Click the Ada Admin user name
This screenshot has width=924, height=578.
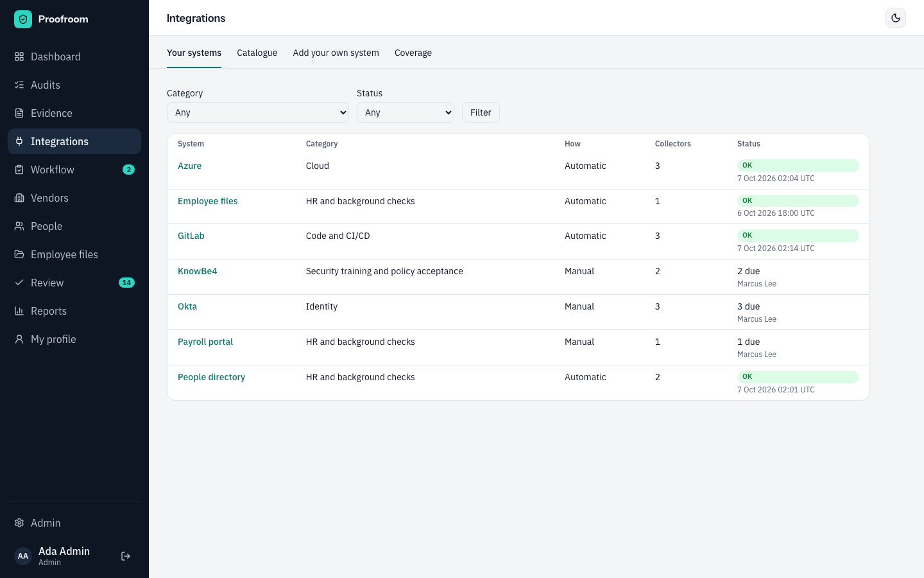click(64, 551)
